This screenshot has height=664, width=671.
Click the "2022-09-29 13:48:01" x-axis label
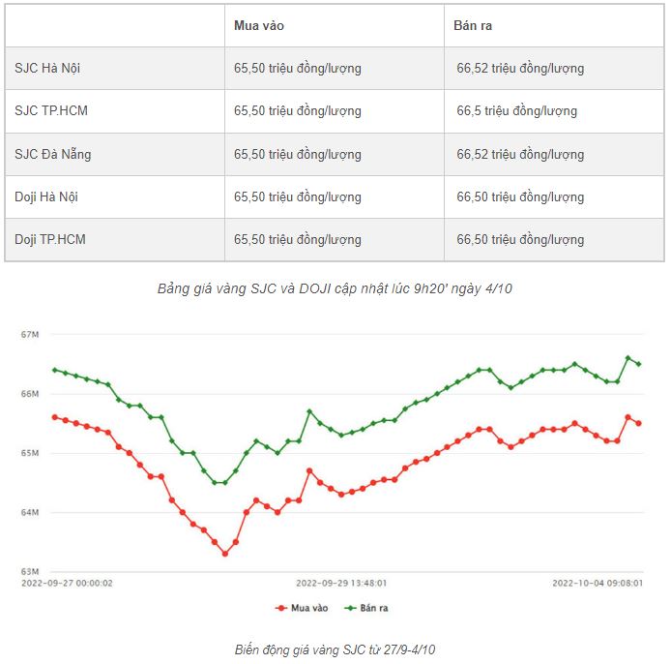tap(341, 584)
